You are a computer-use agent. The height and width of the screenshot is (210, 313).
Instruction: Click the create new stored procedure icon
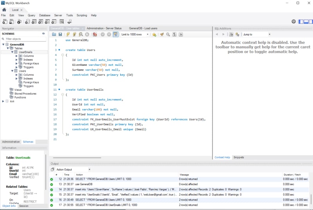pyautogui.click(x=47, y=22)
